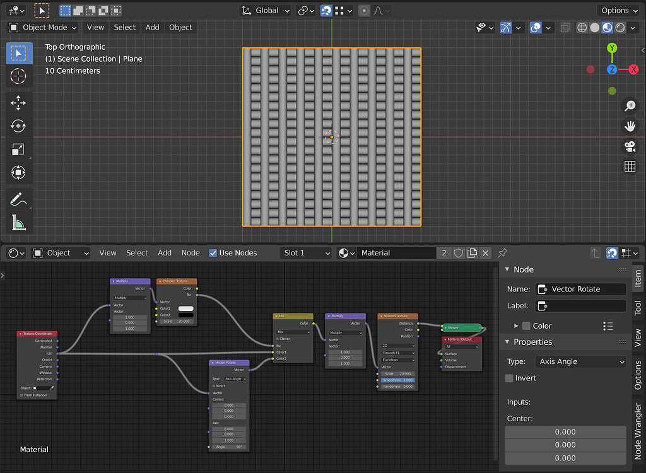The height and width of the screenshot is (473, 646).
Task: Toggle viewport overlays button
Action: 536,28
